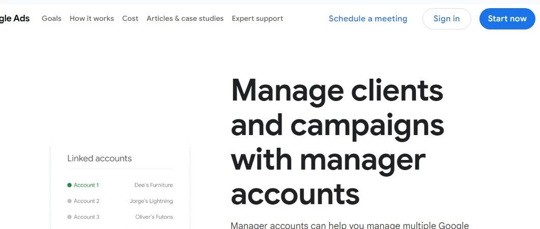Click the Account 3 label
540x229 pixels.
87,217
